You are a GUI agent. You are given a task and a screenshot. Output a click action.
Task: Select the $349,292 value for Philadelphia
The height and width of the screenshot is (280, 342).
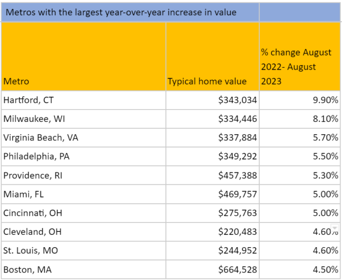click(x=238, y=157)
